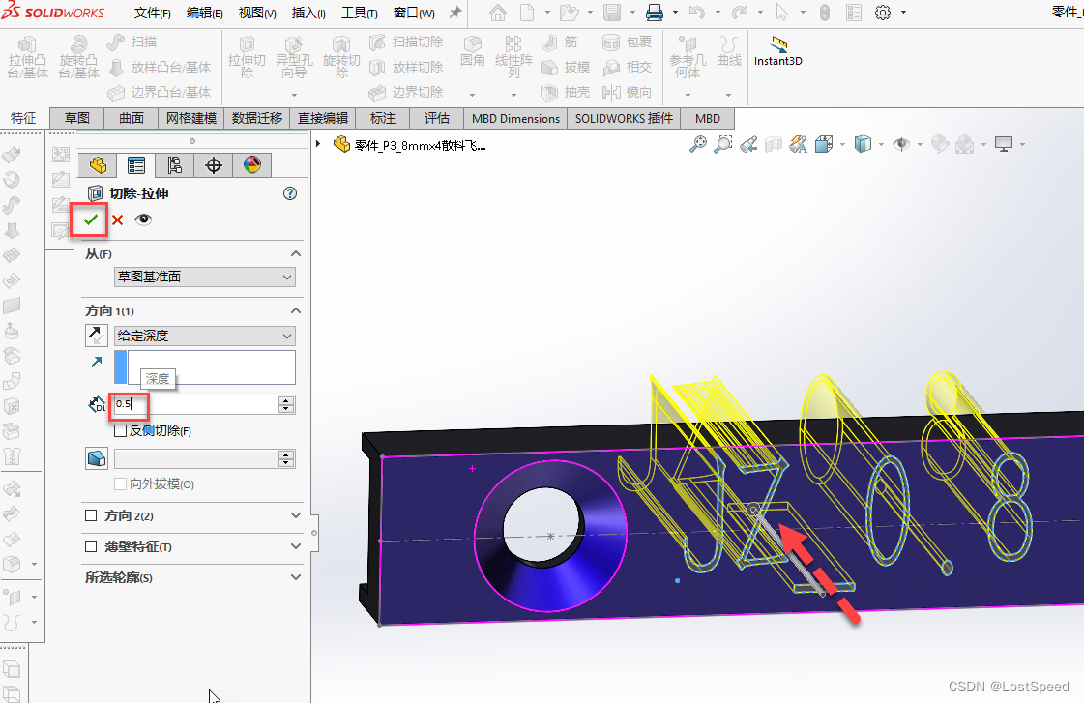This screenshot has width=1084, height=703.
Task: Click the draft on/off icon
Action: pos(96,458)
